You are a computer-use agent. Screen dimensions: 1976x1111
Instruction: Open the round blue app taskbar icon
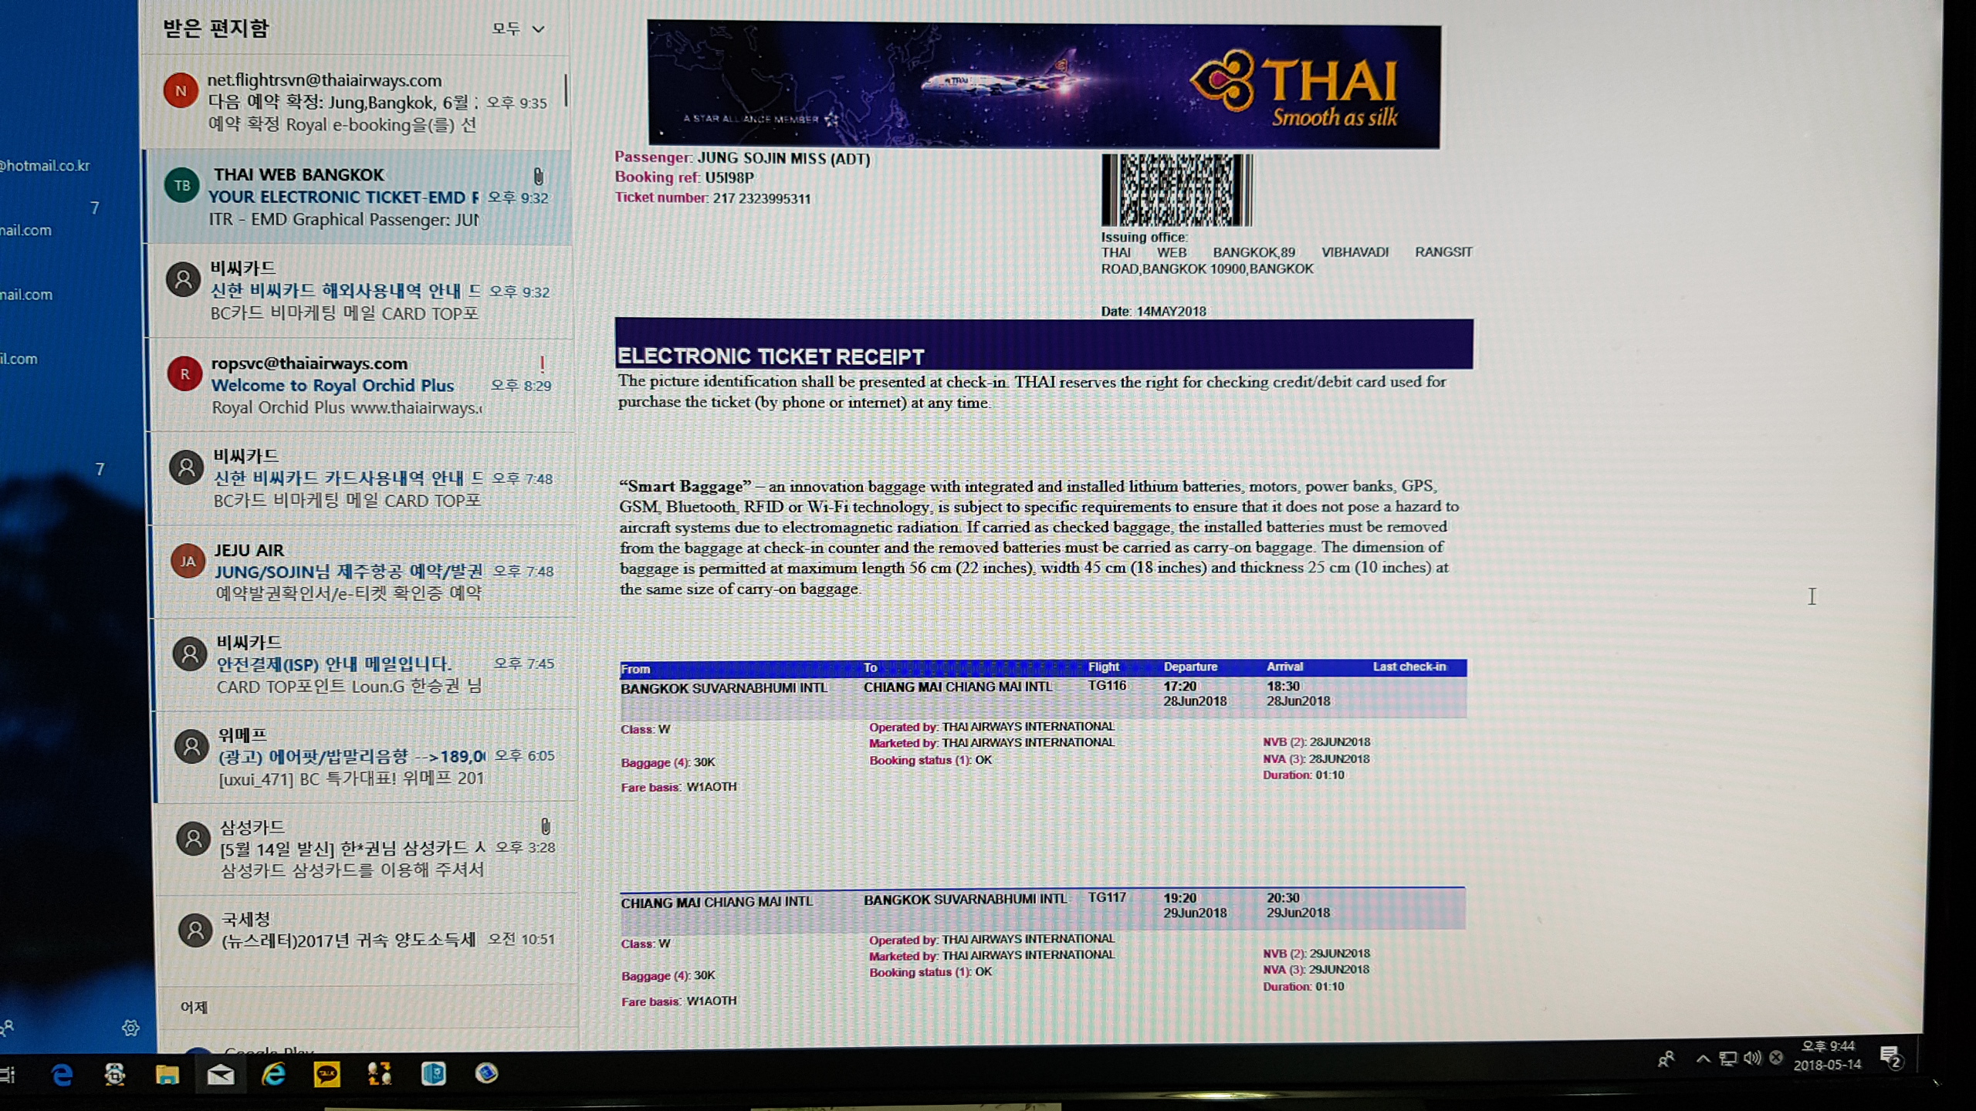(x=486, y=1073)
